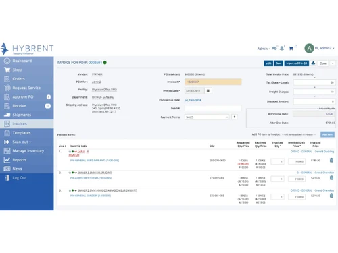The width and height of the screenshot is (338, 253).
Task: Click line 2 Invoiced Unit Price field
Action: (x=297, y=179)
